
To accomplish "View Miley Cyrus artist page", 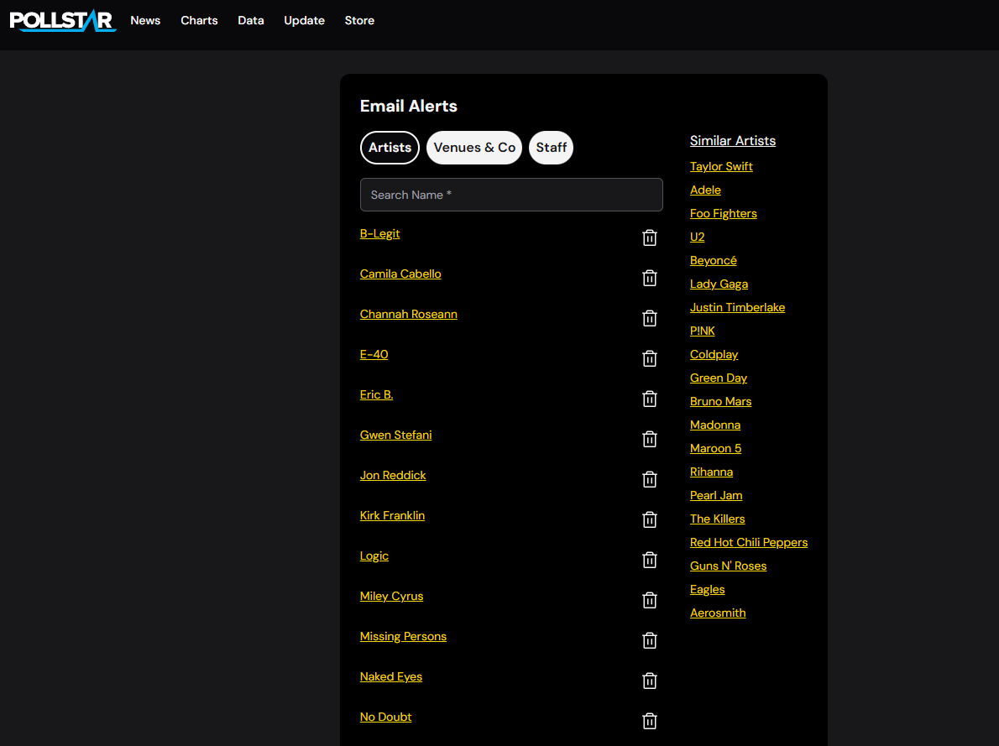I will pyautogui.click(x=392, y=597).
